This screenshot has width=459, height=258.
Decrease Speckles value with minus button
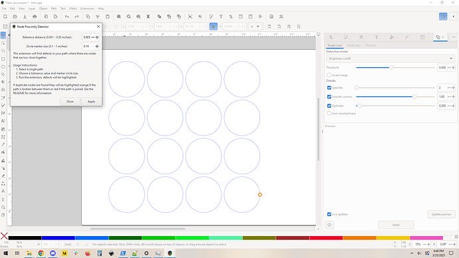coord(449,88)
